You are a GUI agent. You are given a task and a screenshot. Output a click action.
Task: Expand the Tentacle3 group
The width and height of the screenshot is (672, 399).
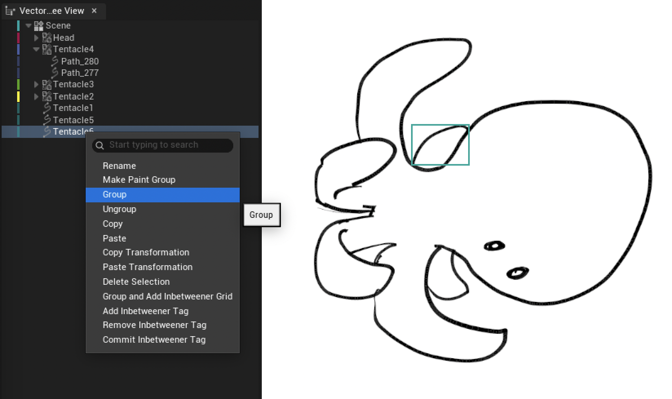(36, 84)
